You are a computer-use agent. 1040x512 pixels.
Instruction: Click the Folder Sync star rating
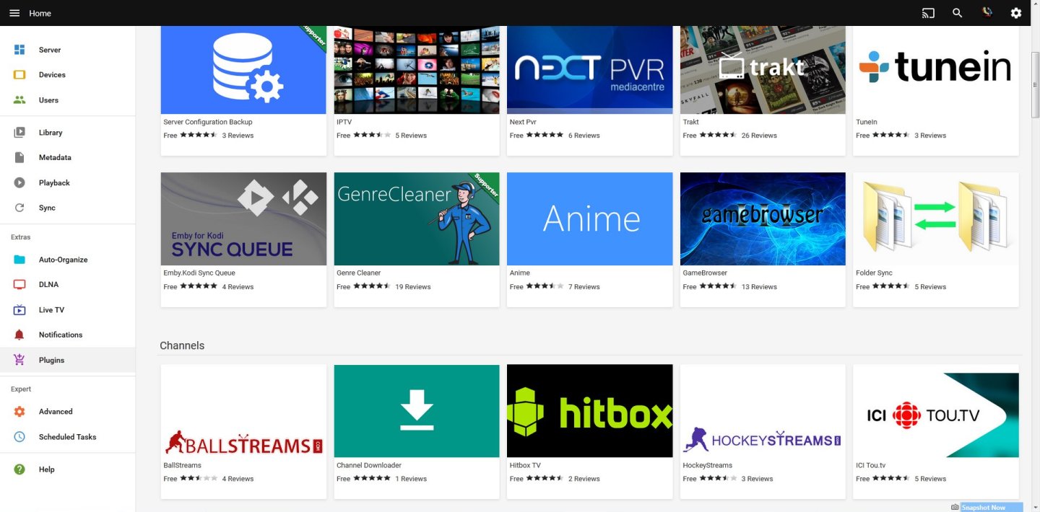(892, 286)
